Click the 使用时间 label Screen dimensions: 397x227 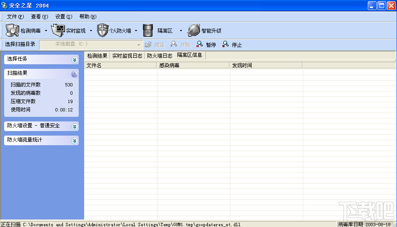click(20, 110)
